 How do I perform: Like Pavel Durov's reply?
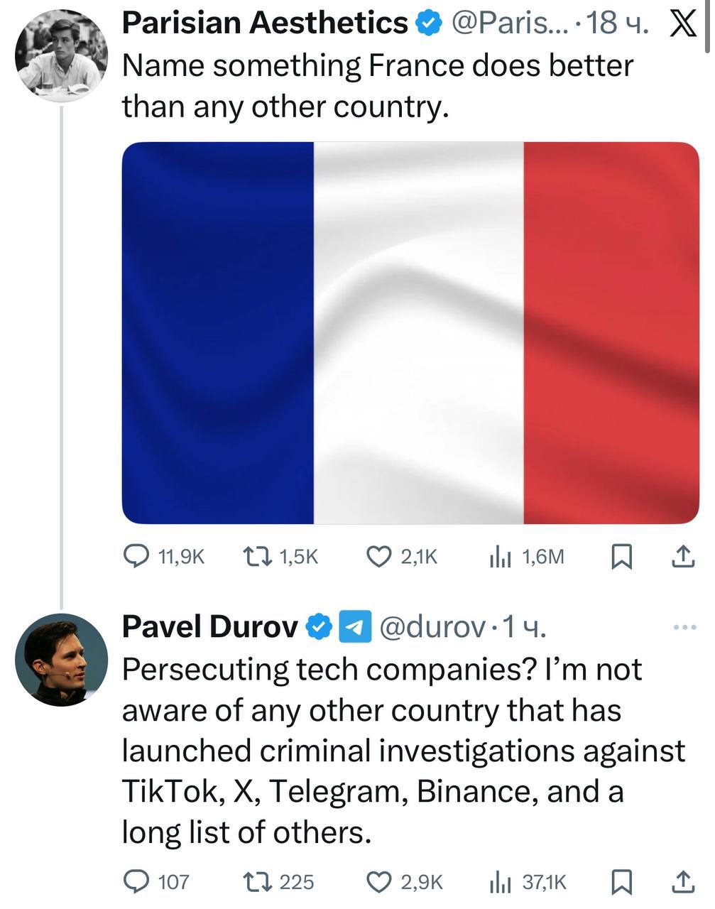tap(379, 882)
